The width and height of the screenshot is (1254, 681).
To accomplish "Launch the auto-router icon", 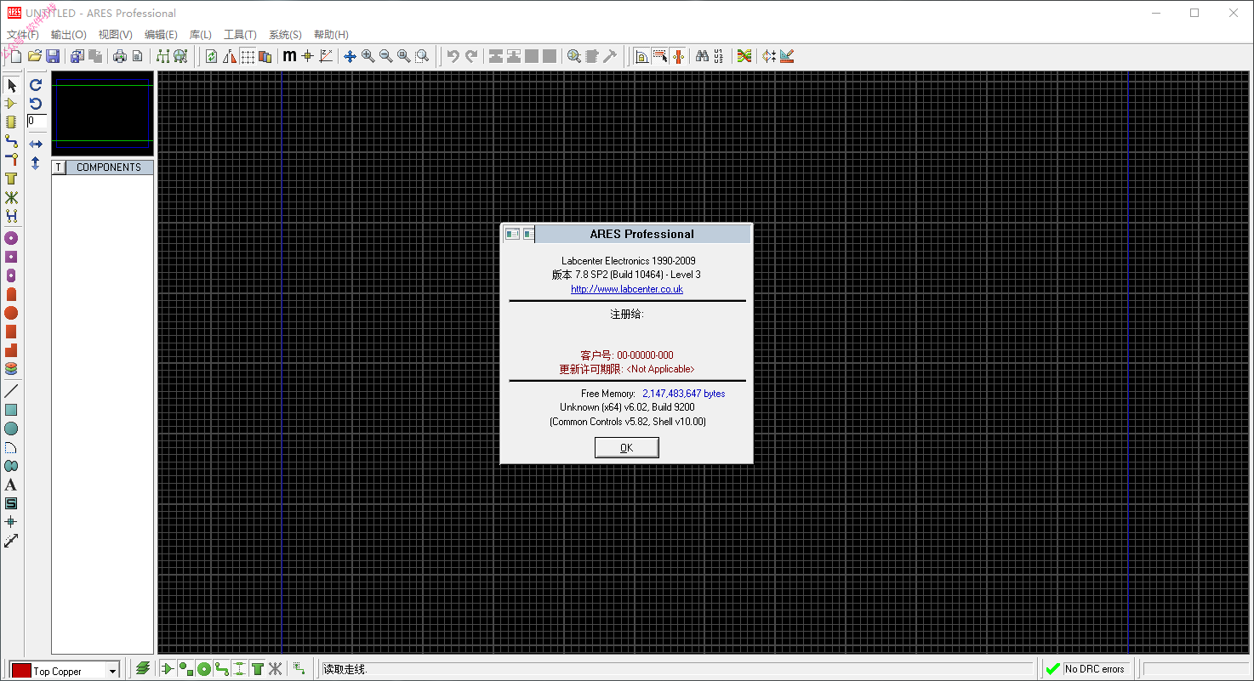I will click(x=744, y=56).
